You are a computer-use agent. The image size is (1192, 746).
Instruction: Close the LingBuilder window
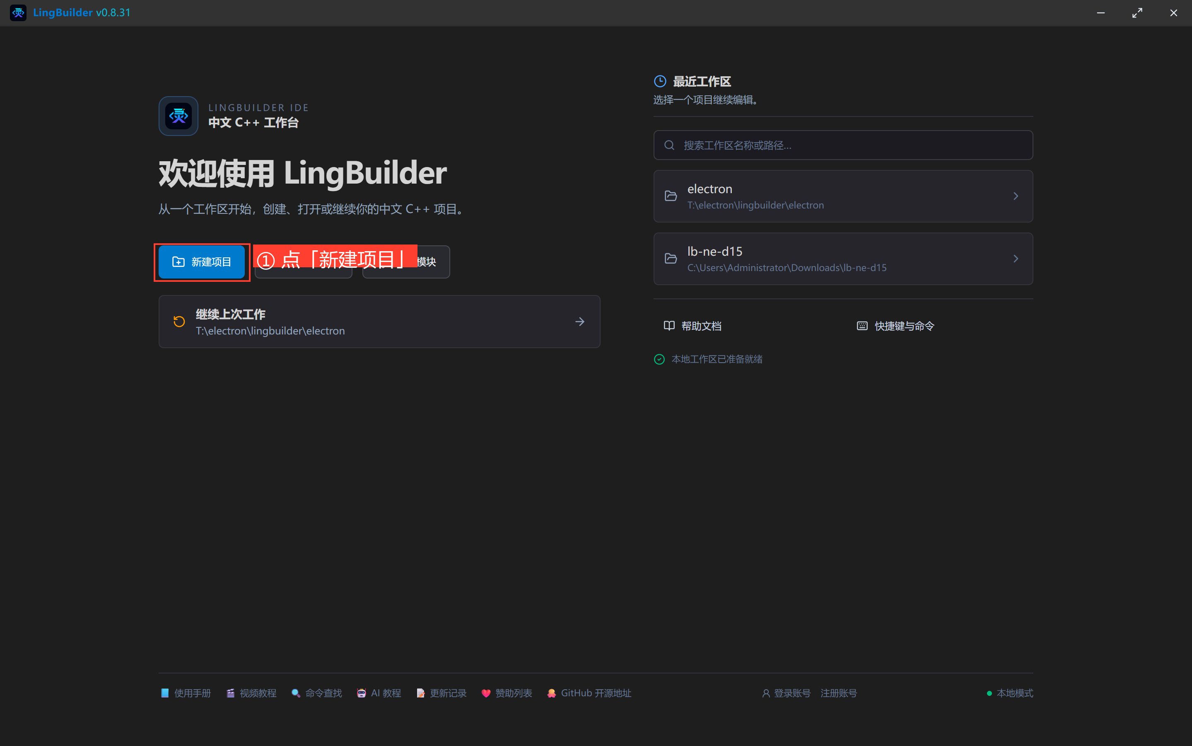pos(1174,13)
